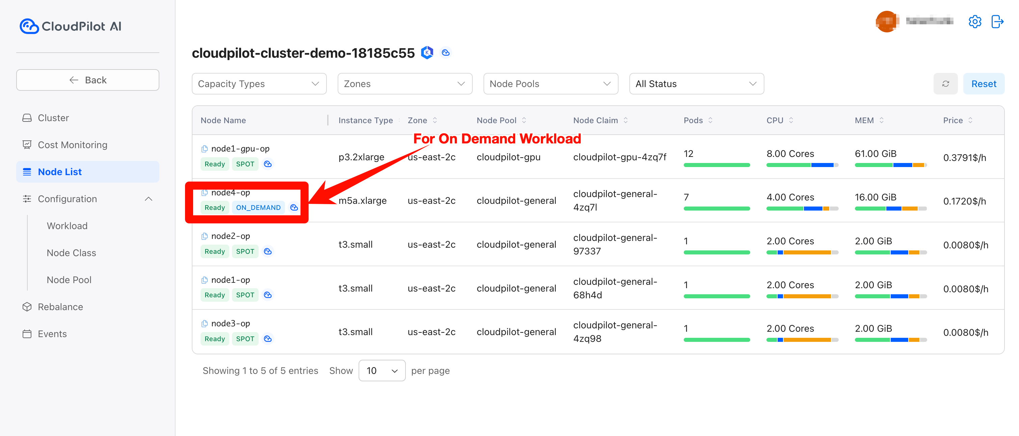The image size is (1019, 436).
Task: Toggle sorting on the Pods column
Action: 710,120
